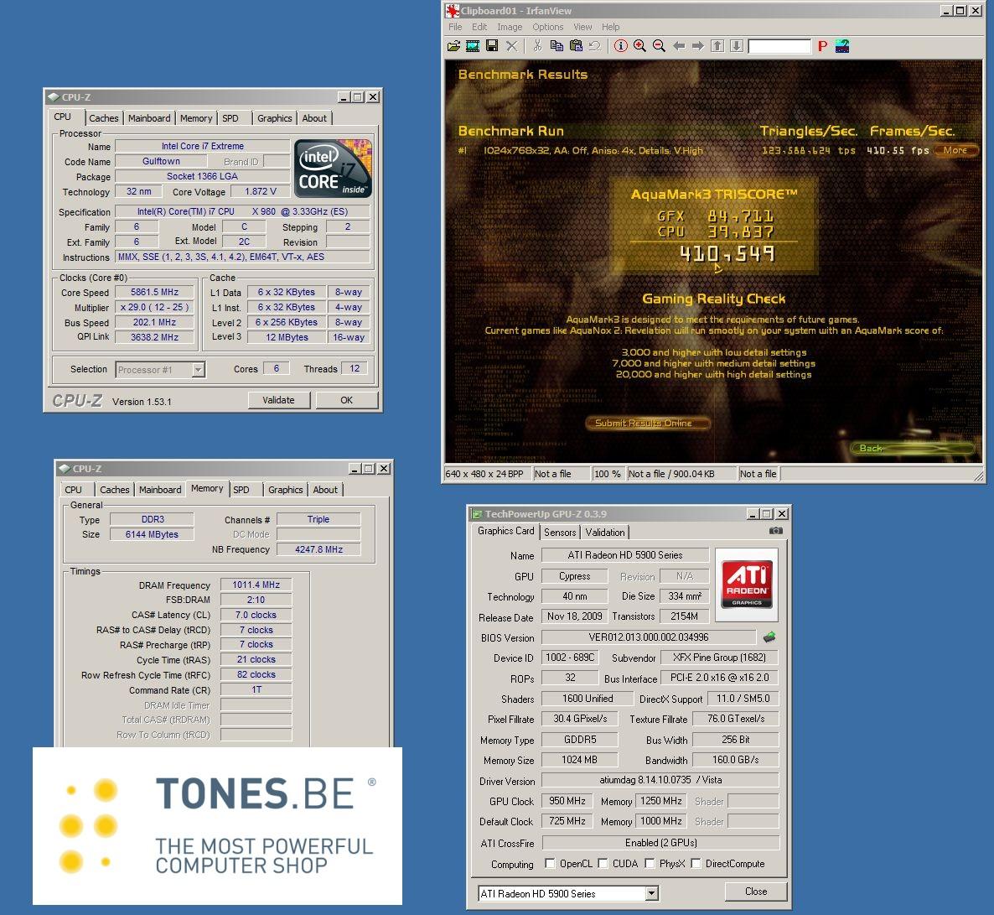Click the GPU-Z BIOS save chip icon
Viewport: 994px width, 915px height.
coord(769,637)
